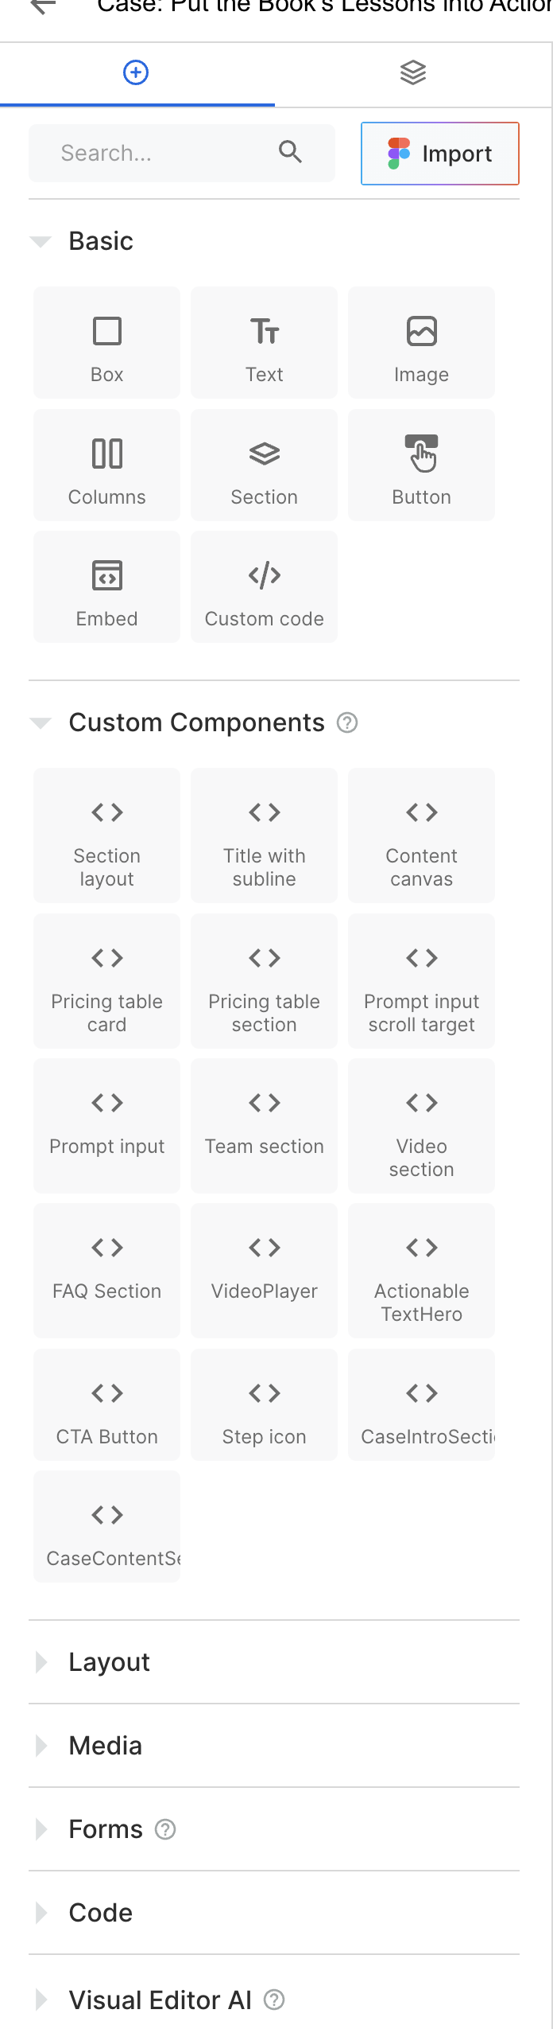Insert a Text block
The image size is (553, 2029).
pos(264,343)
